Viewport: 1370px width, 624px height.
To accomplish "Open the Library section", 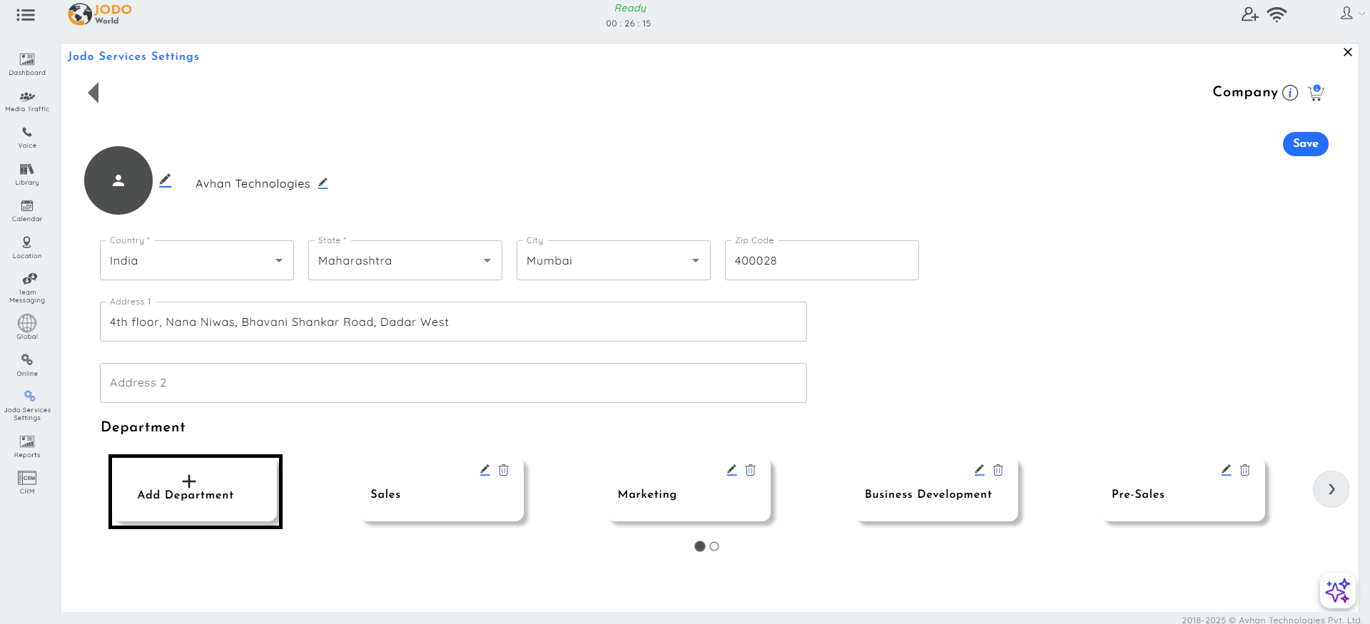I will (x=27, y=175).
